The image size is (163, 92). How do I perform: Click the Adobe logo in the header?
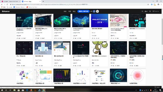tap(156, 11)
